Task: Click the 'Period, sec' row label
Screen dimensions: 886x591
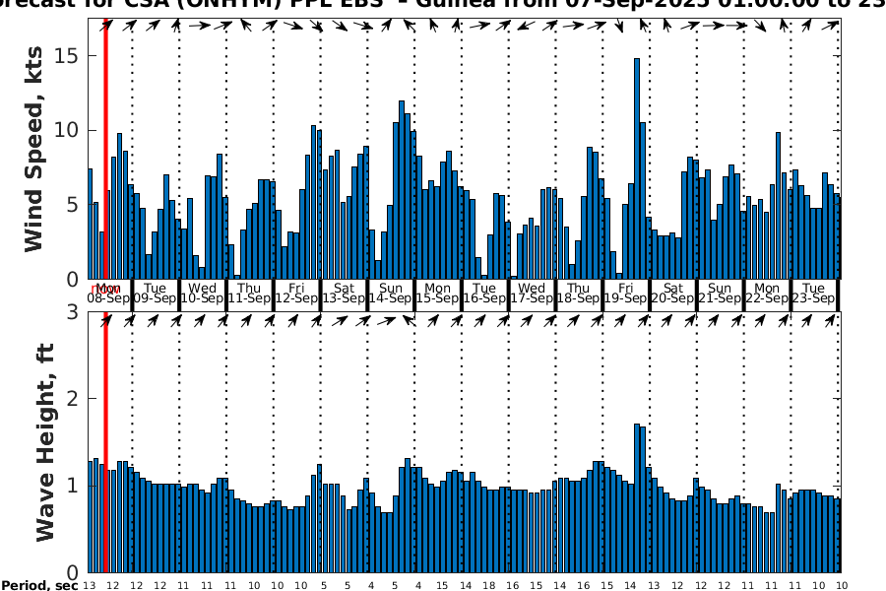Action: tap(39, 585)
